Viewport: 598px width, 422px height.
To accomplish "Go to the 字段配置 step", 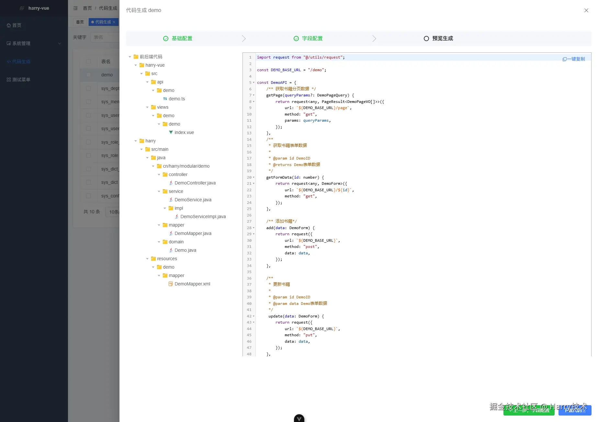I will tap(308, 39).
